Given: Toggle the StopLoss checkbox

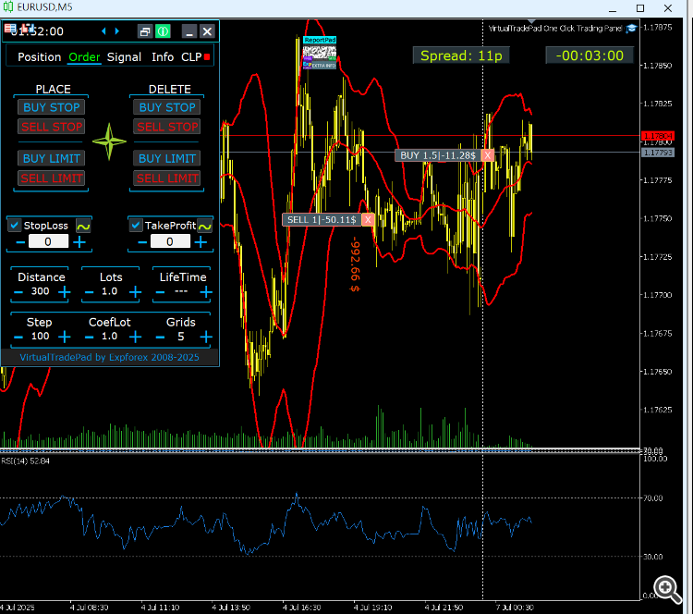Looking at the screenshot, I should pyautogui.click(x=15, y=225).
